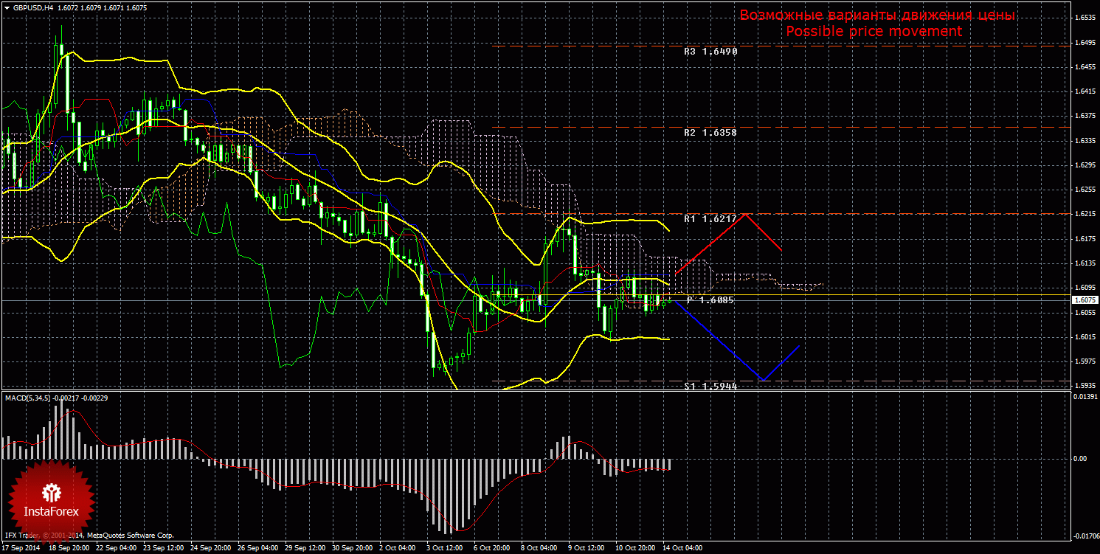This screenshot has height=554, width=1100.
Task: Click the 23 Sep 12:00 time label
Action: (x=164, y=548)
